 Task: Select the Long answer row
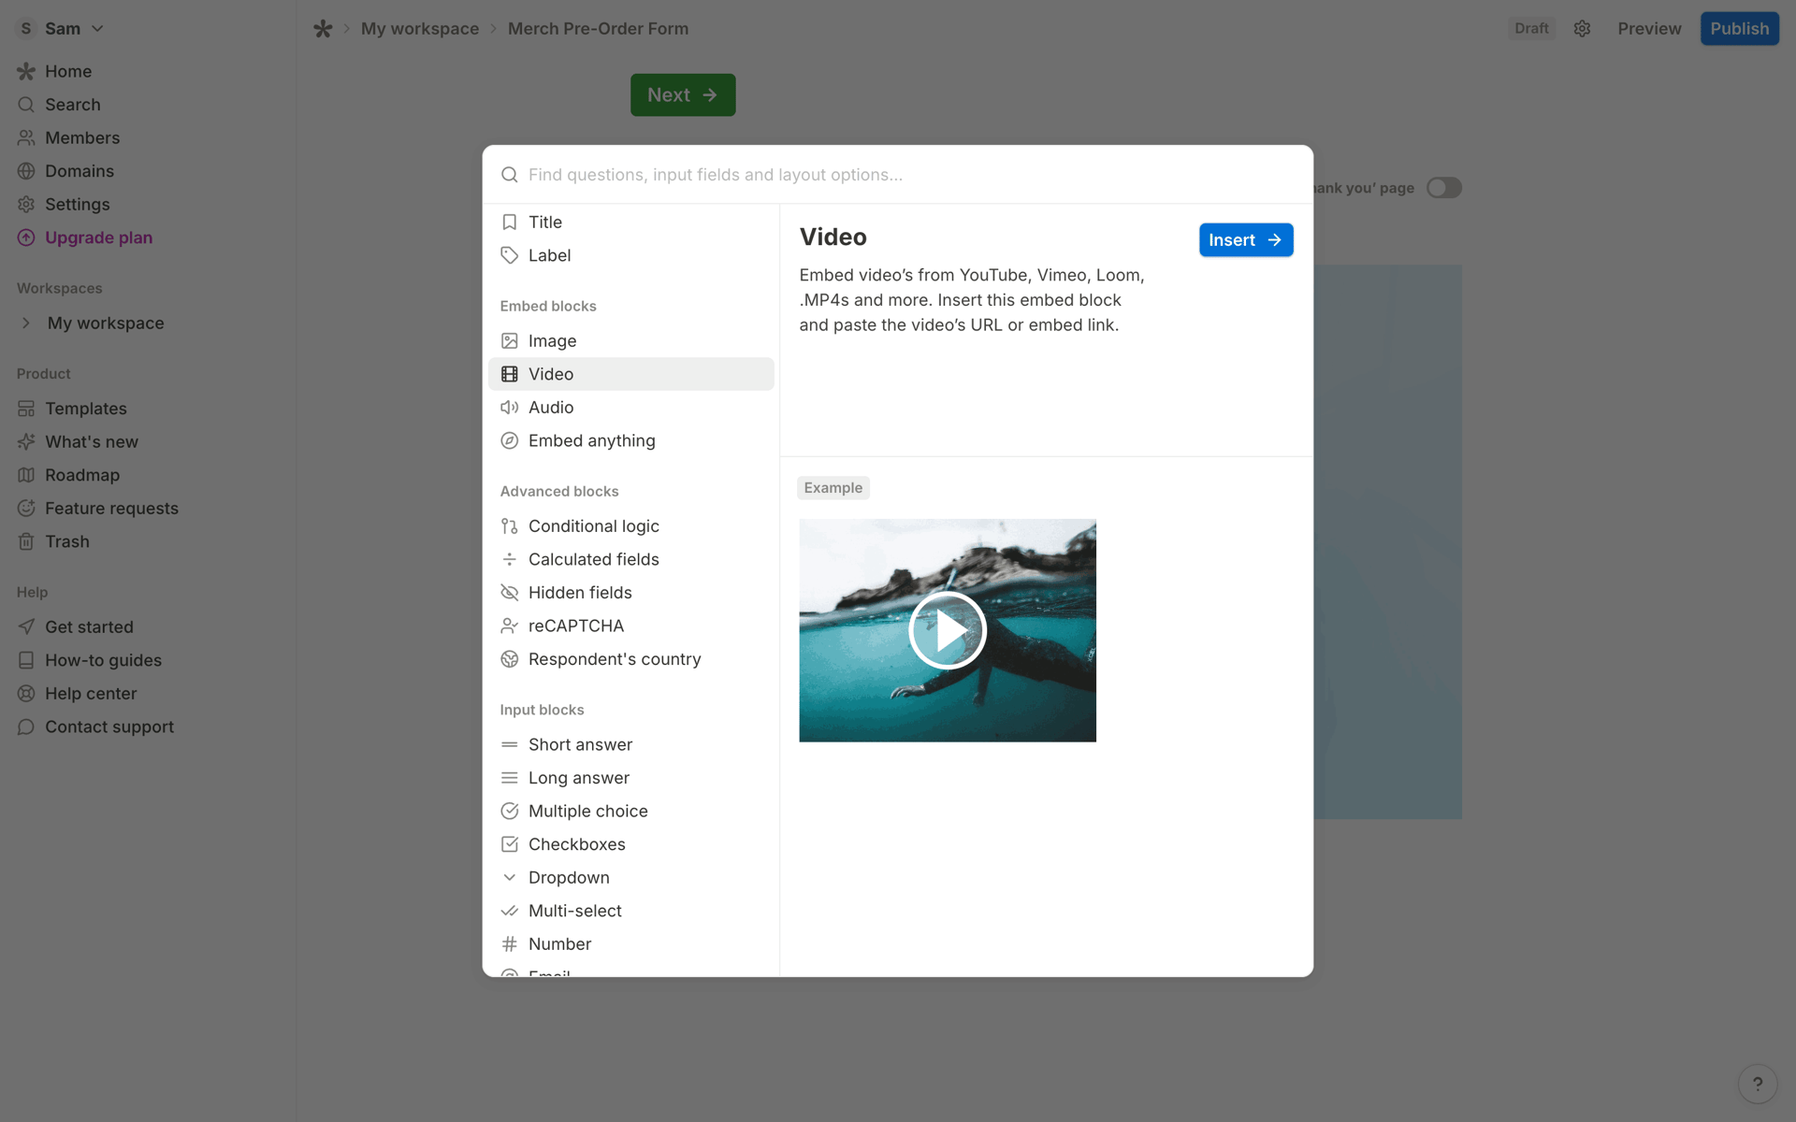631,778
